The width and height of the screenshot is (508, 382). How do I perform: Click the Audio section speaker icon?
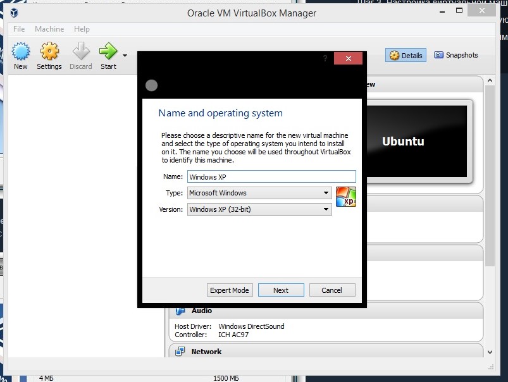pyautogui.click(x=180, y=311)
